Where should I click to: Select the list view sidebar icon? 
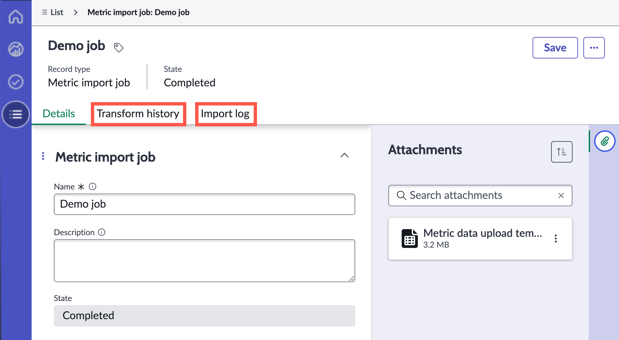15,114
